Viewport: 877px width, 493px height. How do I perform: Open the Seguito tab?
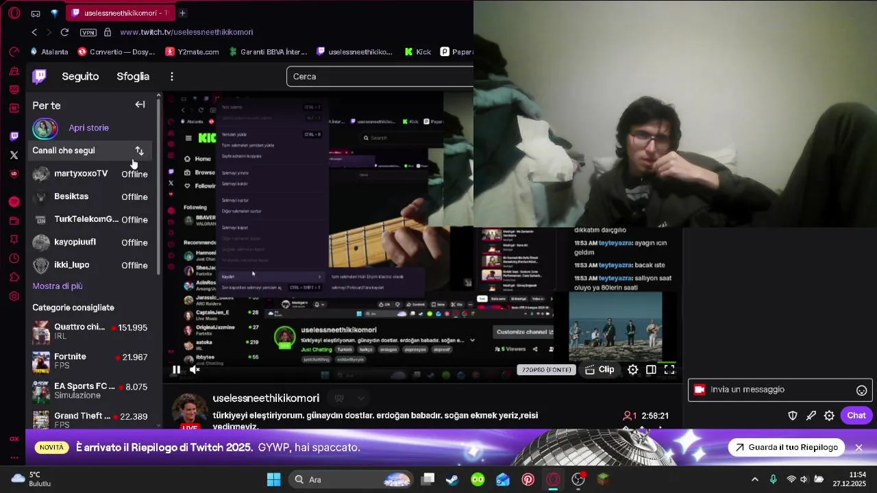(80, 77)
